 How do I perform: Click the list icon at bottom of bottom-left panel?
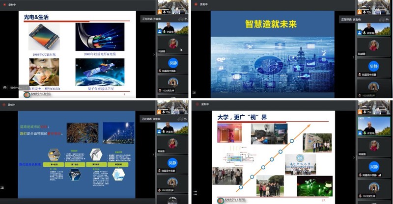pyautogui.click(x=2, y=187)
